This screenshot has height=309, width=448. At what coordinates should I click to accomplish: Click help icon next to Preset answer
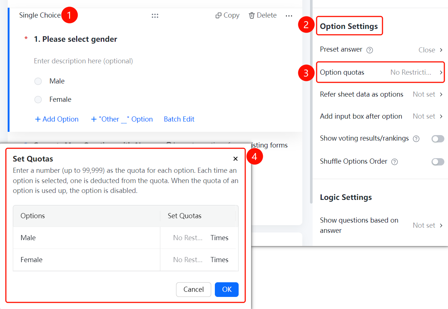370,50
